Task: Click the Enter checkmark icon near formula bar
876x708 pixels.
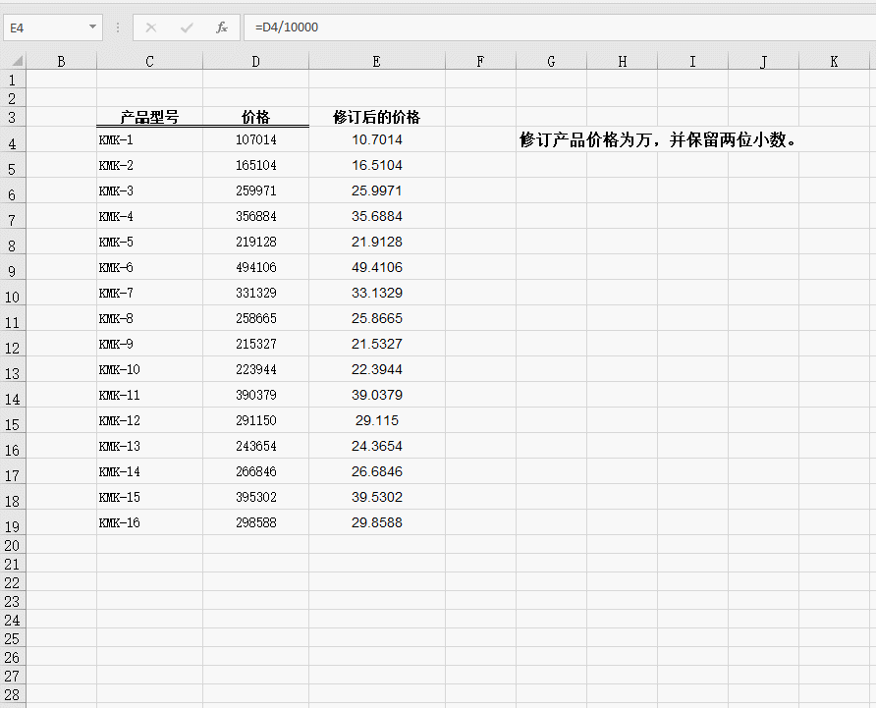Action: click(186, 27)
